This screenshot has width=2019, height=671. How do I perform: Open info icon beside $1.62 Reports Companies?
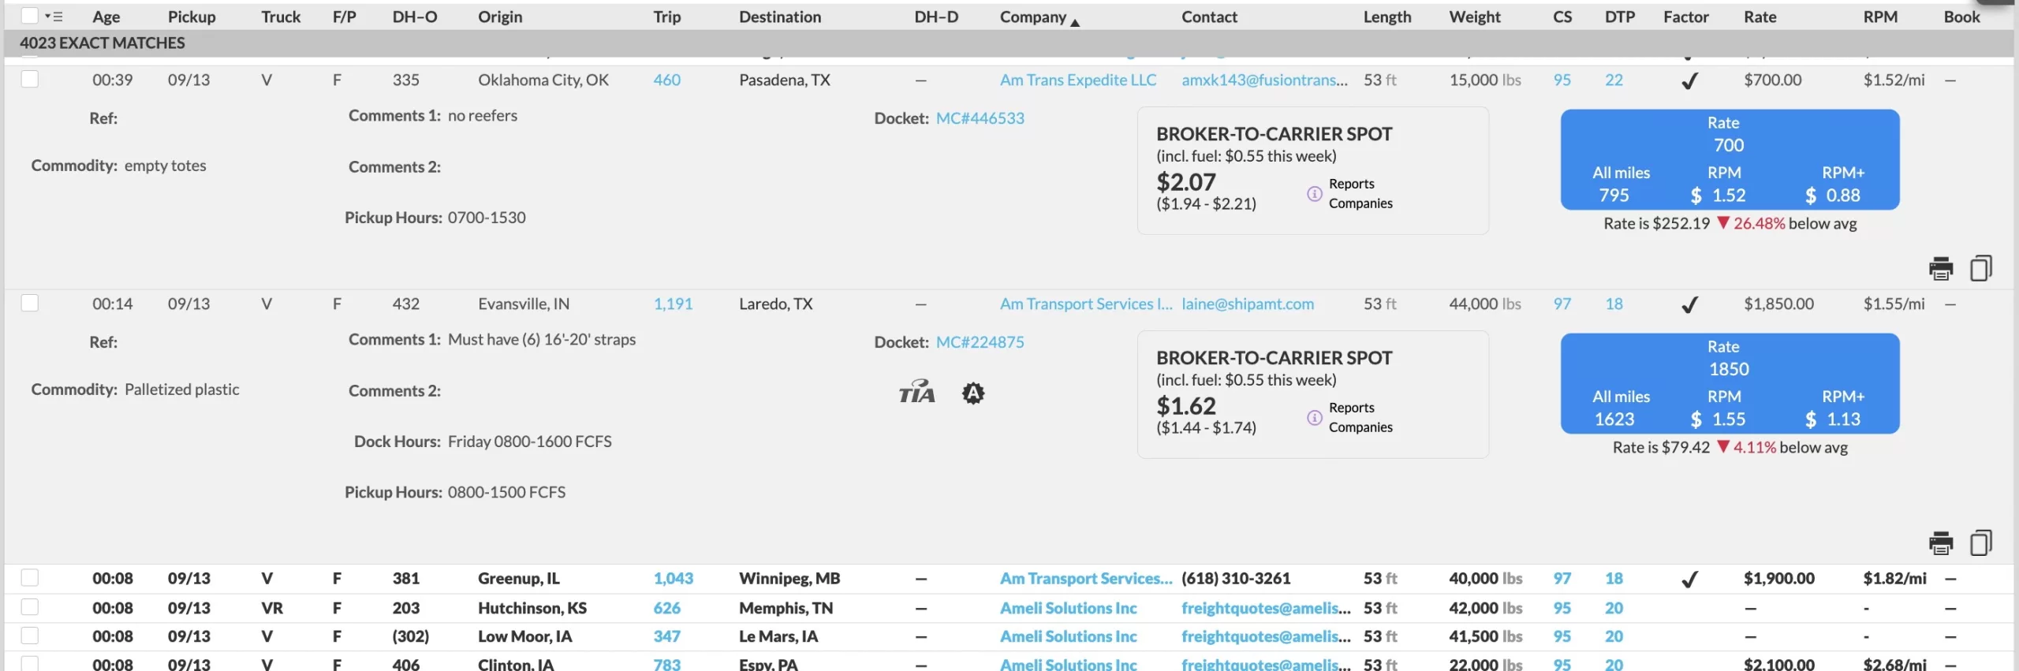click(1314, 417)
